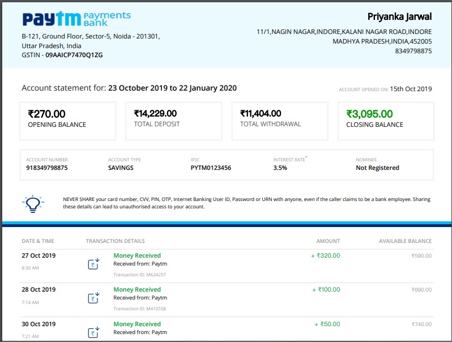Click the Noida bank address line

91,36
